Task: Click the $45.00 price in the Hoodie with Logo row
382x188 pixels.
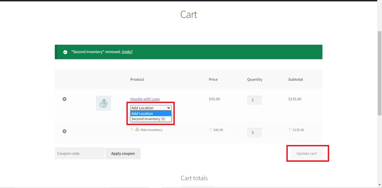Action: coord(214,99)
